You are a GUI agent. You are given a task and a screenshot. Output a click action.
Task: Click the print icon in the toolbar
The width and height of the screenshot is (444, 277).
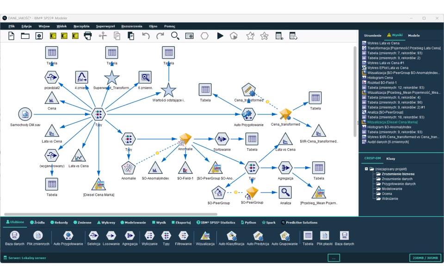click(87, 36)
